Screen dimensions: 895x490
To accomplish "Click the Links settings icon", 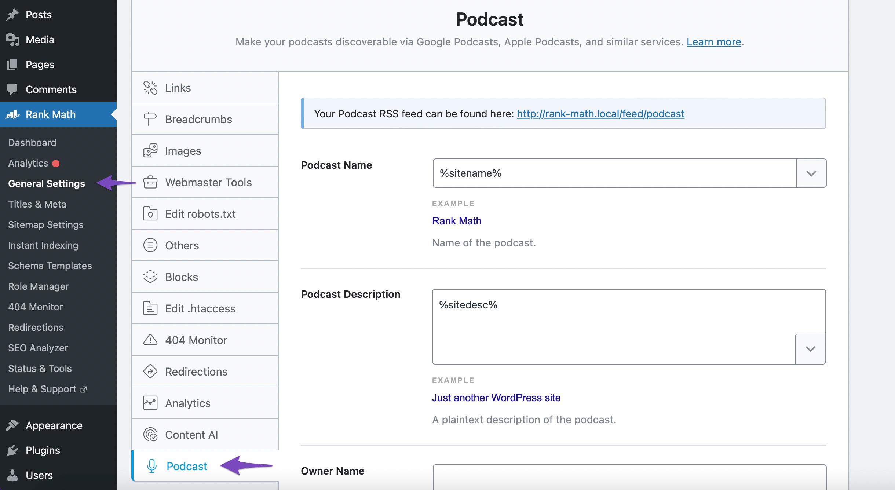I will pos(150,88).
